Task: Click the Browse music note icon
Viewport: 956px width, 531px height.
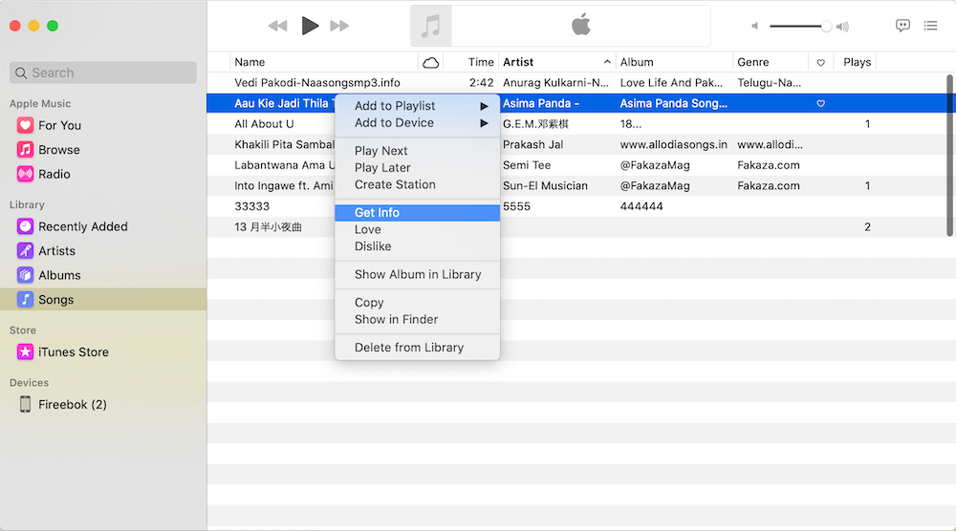Action: click(x=25, y=149)
